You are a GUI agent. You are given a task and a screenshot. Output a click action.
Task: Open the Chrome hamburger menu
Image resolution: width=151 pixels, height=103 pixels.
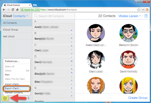click(147, 10)
